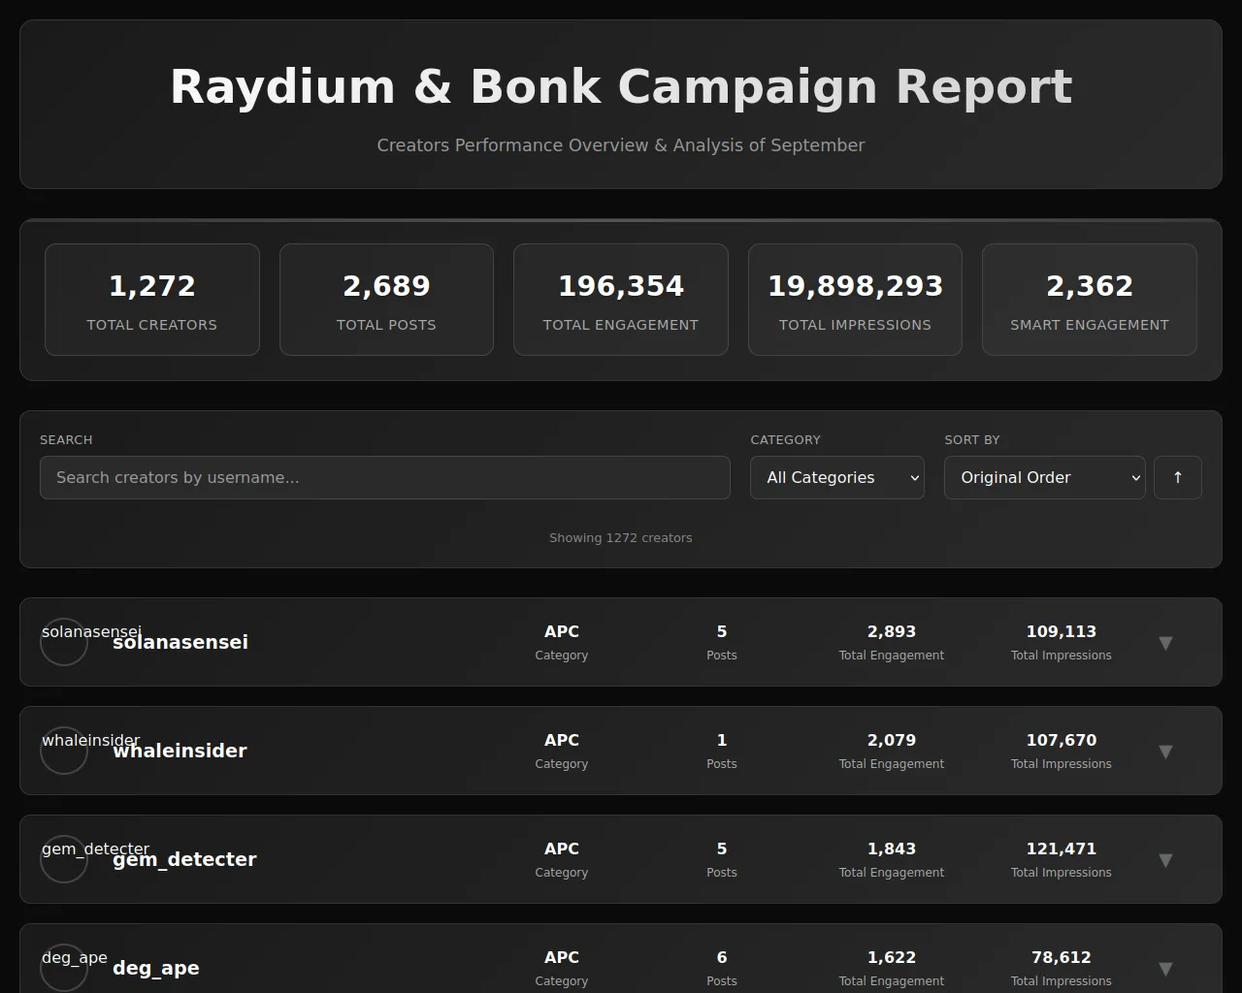Image resolution: width=1242 pixels, height=993 pixels.
Task: Expand the gem_detecter row arrow
Action: 1165,860
